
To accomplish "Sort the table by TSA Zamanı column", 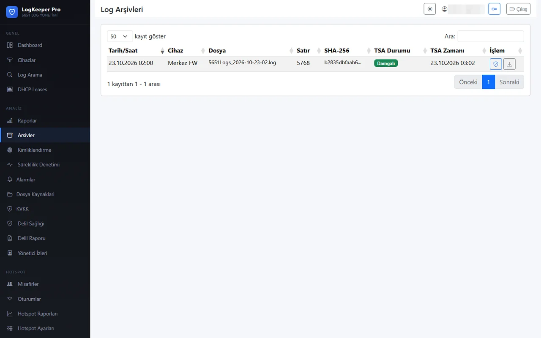I will (459, 51).
